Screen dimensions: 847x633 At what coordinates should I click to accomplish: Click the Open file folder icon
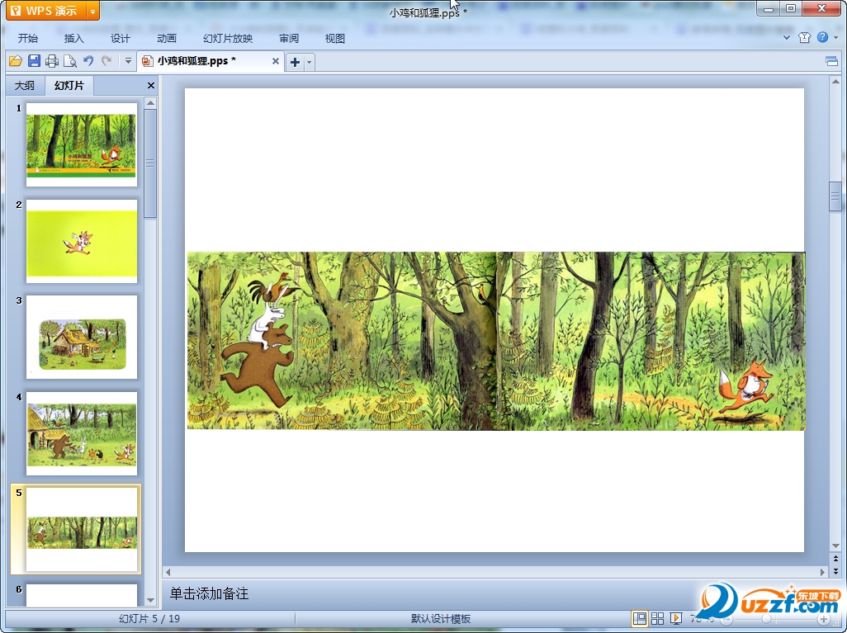16,61
